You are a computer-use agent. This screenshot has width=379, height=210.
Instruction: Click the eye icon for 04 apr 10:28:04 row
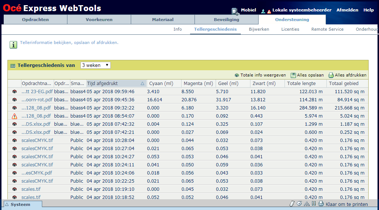tap(15, 140)
